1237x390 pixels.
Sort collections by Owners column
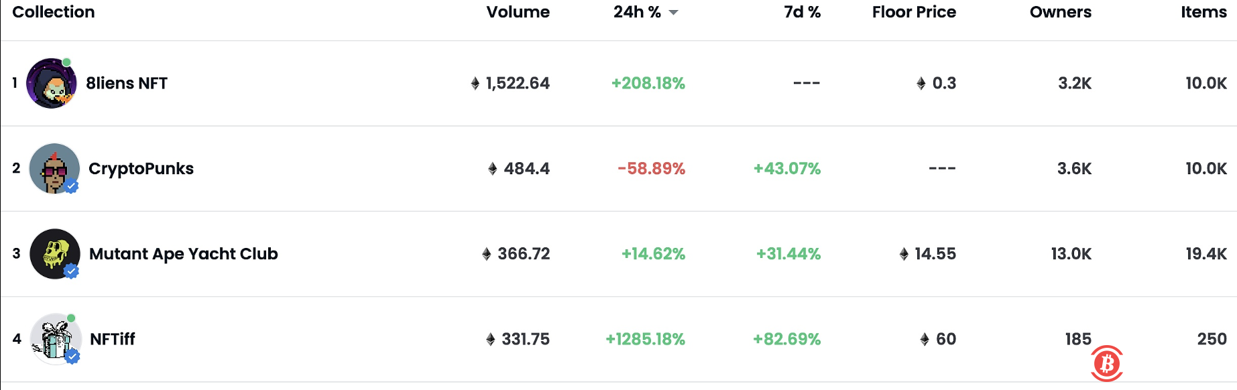tap(1060, 12)
